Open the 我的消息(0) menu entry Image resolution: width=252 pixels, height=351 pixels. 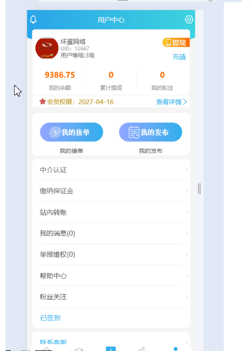tap(111, 233)
